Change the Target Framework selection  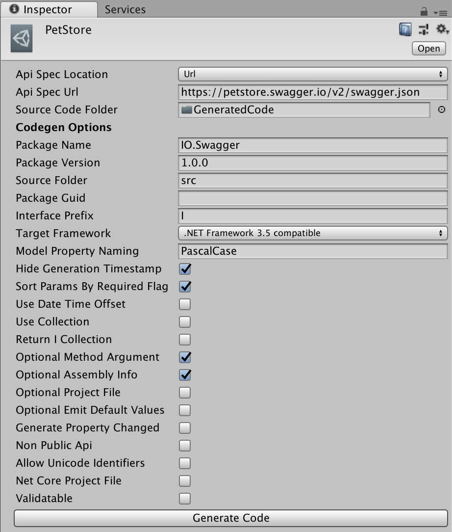point(313,233)
